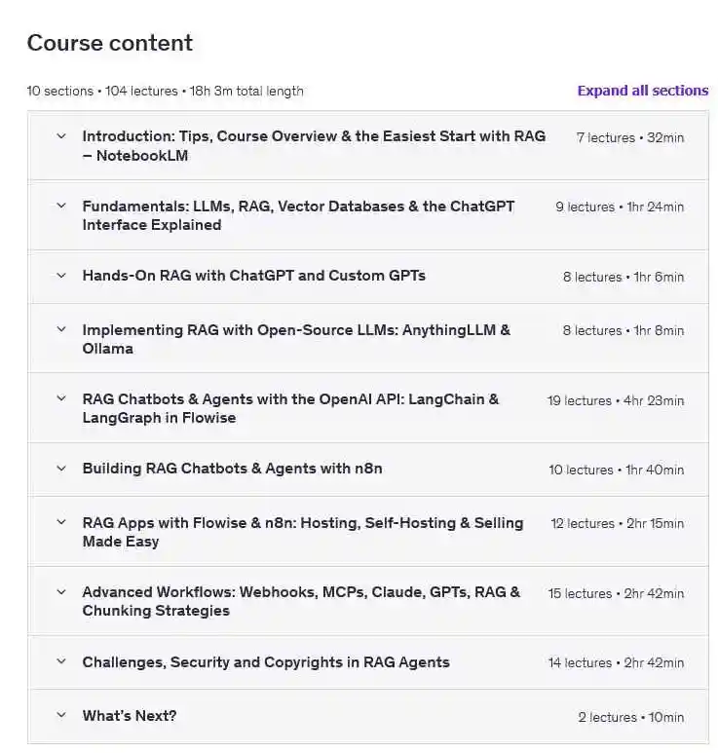This screenshot has width=718, height=753.
Task: Expand the AnythingLLM & Ollama section chevron
Action: pos(61,330)
